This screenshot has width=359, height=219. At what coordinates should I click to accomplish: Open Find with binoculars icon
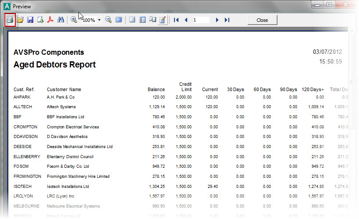point(61,20)
